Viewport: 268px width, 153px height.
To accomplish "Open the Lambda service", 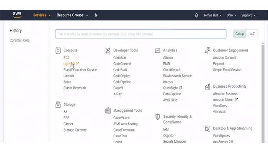I will pyautogui.click(x=69, y=76).
